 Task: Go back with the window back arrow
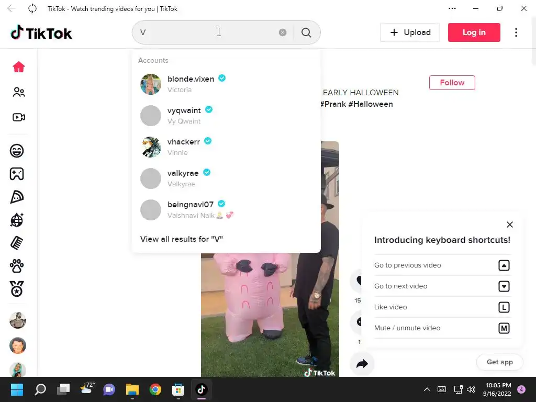(x=12, y=8)
